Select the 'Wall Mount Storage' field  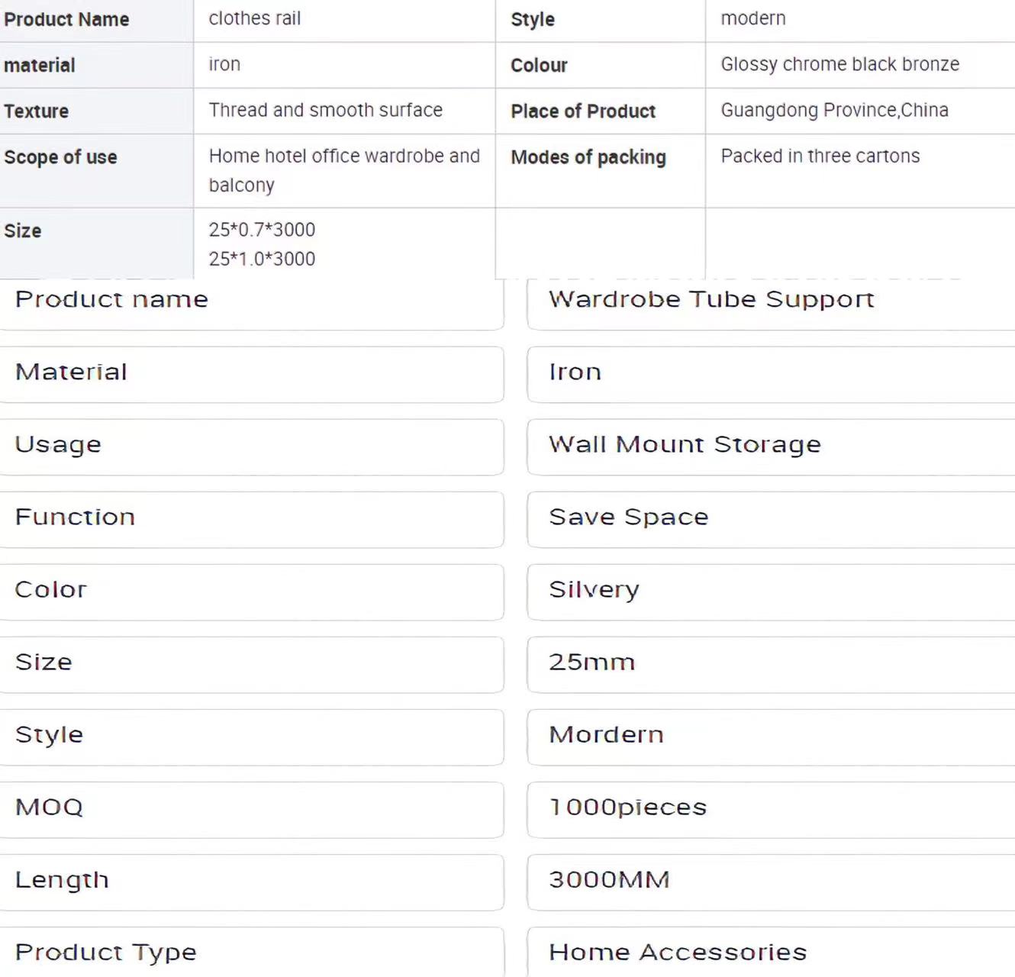click(x=685, y=445)
